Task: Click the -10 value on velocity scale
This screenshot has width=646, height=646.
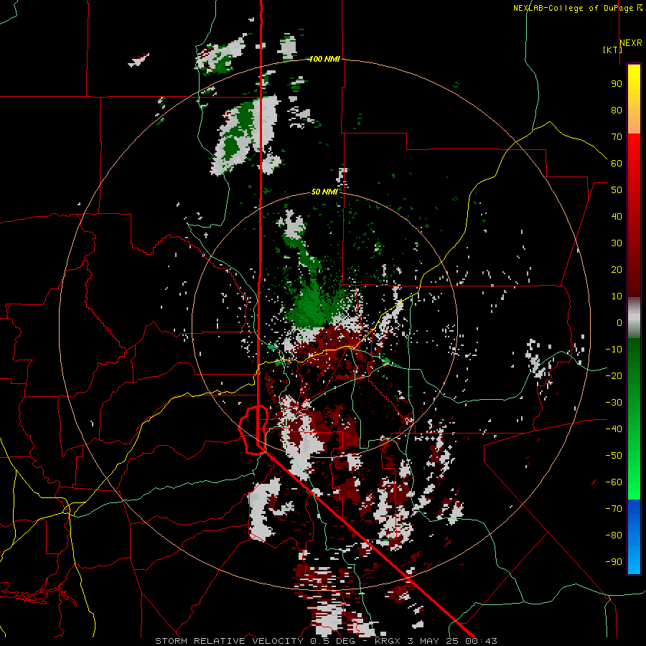Action: tap(614, 350)
